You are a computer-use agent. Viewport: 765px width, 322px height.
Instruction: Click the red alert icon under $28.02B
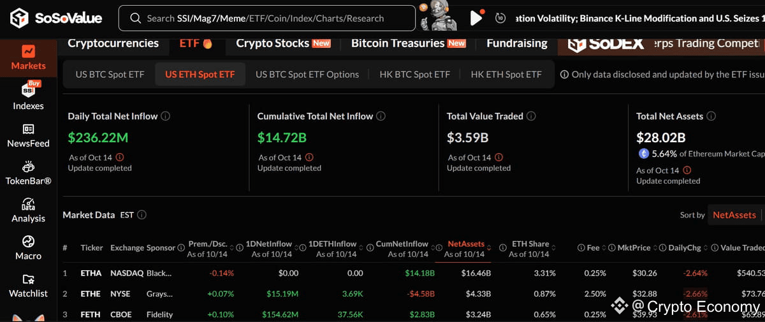(x=687, y=170)
